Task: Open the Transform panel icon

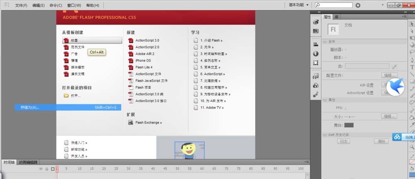Action: click(315, 63)
